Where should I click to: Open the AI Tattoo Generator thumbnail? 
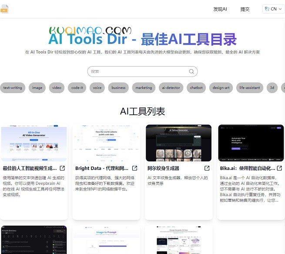pyautogui.click(x=178, y=143)
